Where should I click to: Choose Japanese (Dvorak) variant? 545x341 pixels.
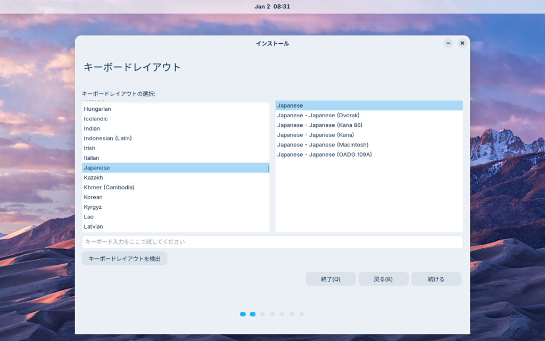(313, 115)
